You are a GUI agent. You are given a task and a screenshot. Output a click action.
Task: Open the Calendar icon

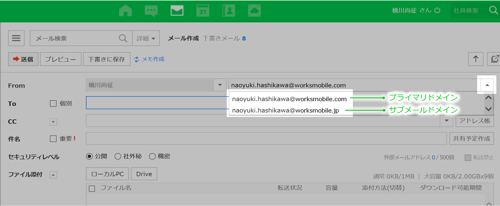click(x=203, y=11)
